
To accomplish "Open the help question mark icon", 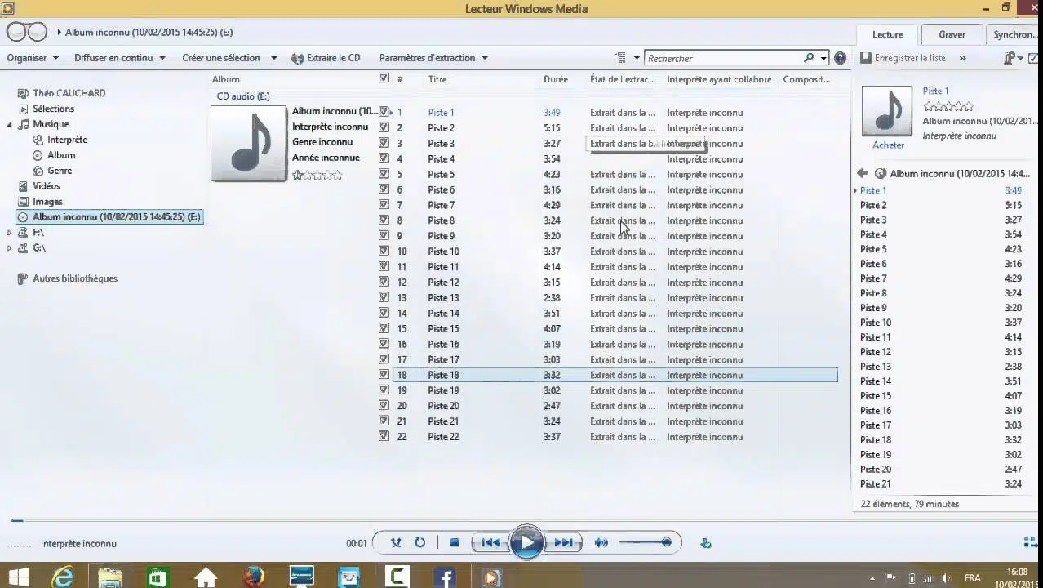I will pos(840,58).
